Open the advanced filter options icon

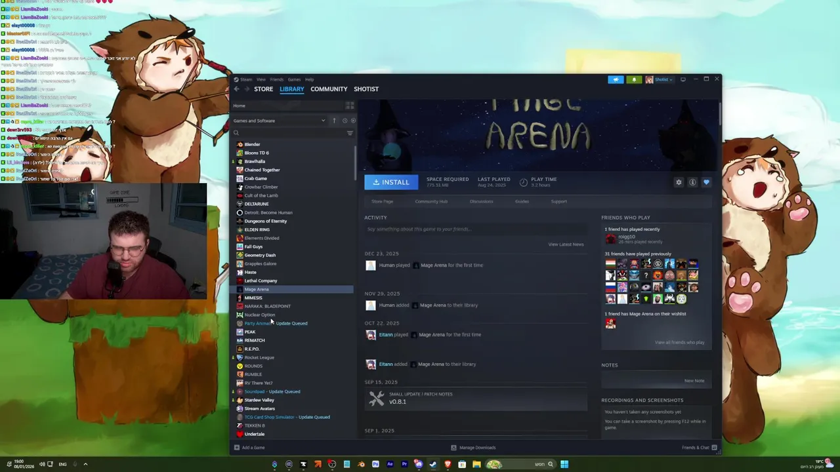(350, 133)
